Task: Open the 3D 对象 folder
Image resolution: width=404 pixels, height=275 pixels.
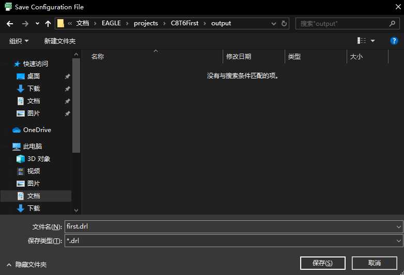Action: 39,159
